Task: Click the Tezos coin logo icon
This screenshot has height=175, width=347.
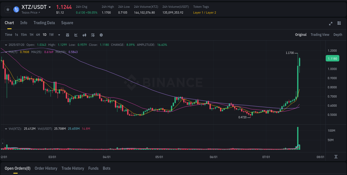Action: (x=16, y=9)
